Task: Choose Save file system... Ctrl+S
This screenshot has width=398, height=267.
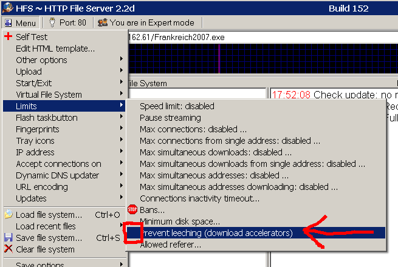Action: (64, 238)
